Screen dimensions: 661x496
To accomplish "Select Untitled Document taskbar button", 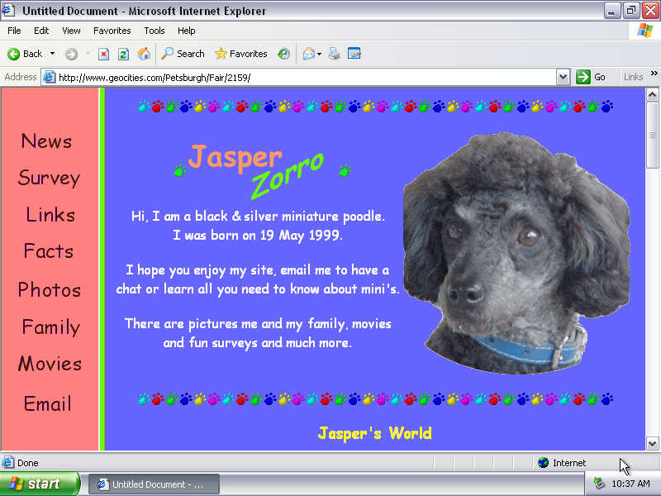I will point(154,484).
